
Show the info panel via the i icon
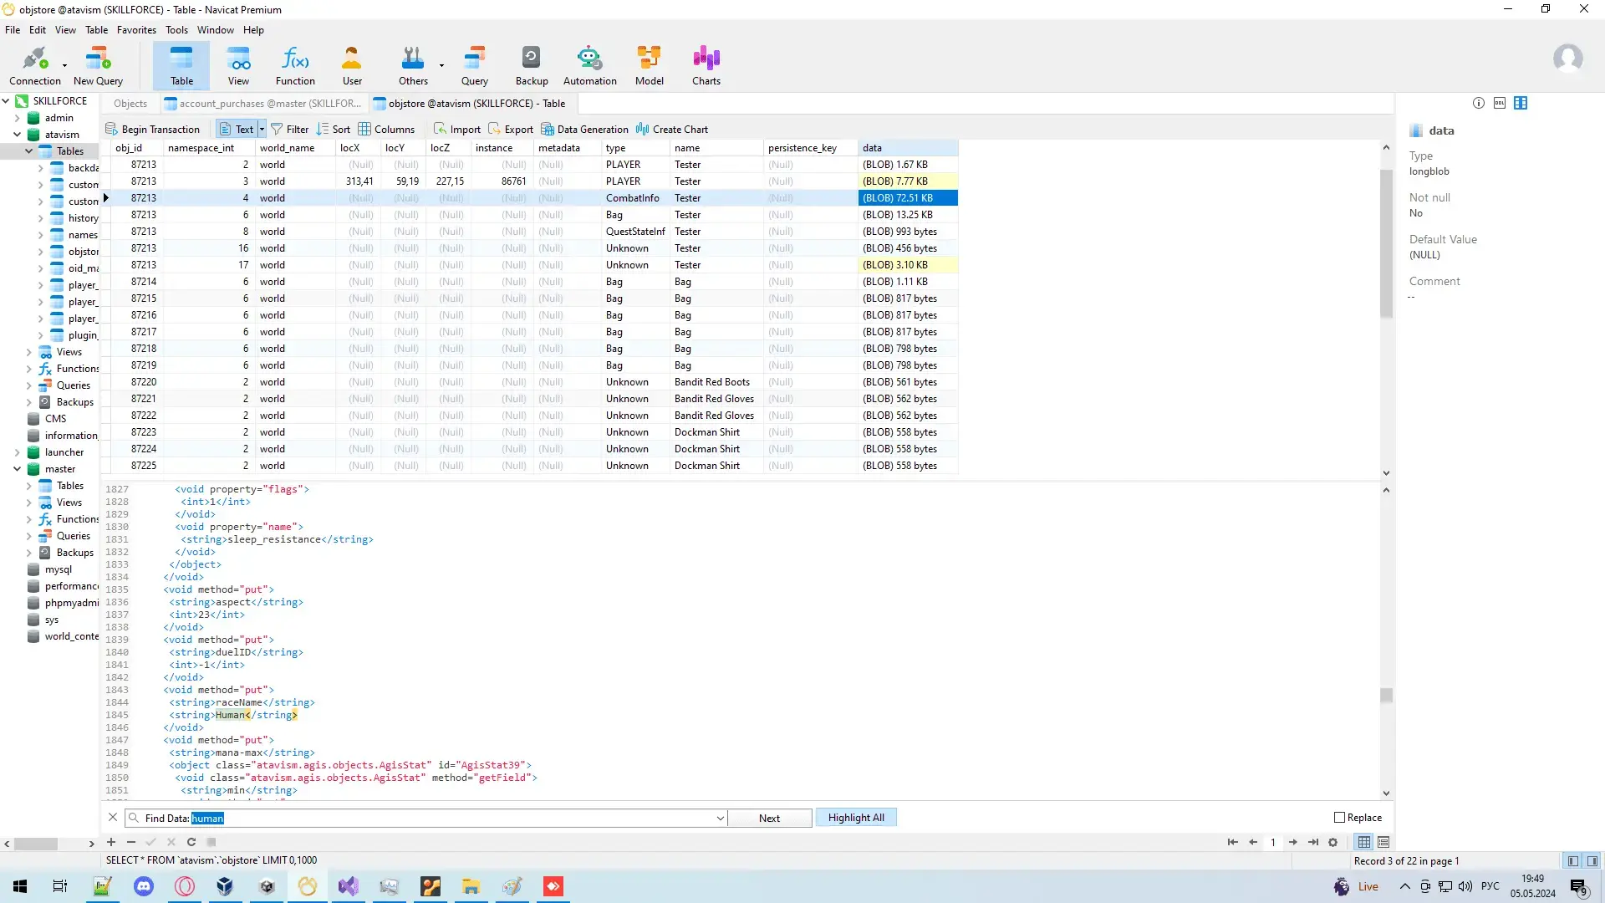[x=1478, y=103]
